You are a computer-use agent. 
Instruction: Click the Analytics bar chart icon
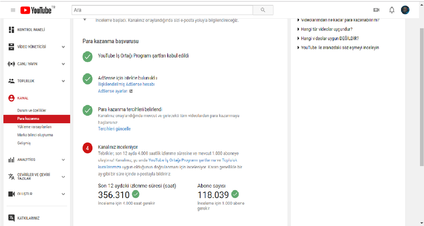click(x=11, y=160)
